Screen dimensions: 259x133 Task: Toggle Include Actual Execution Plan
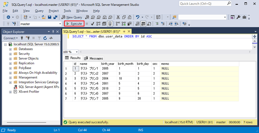point(117,24)
